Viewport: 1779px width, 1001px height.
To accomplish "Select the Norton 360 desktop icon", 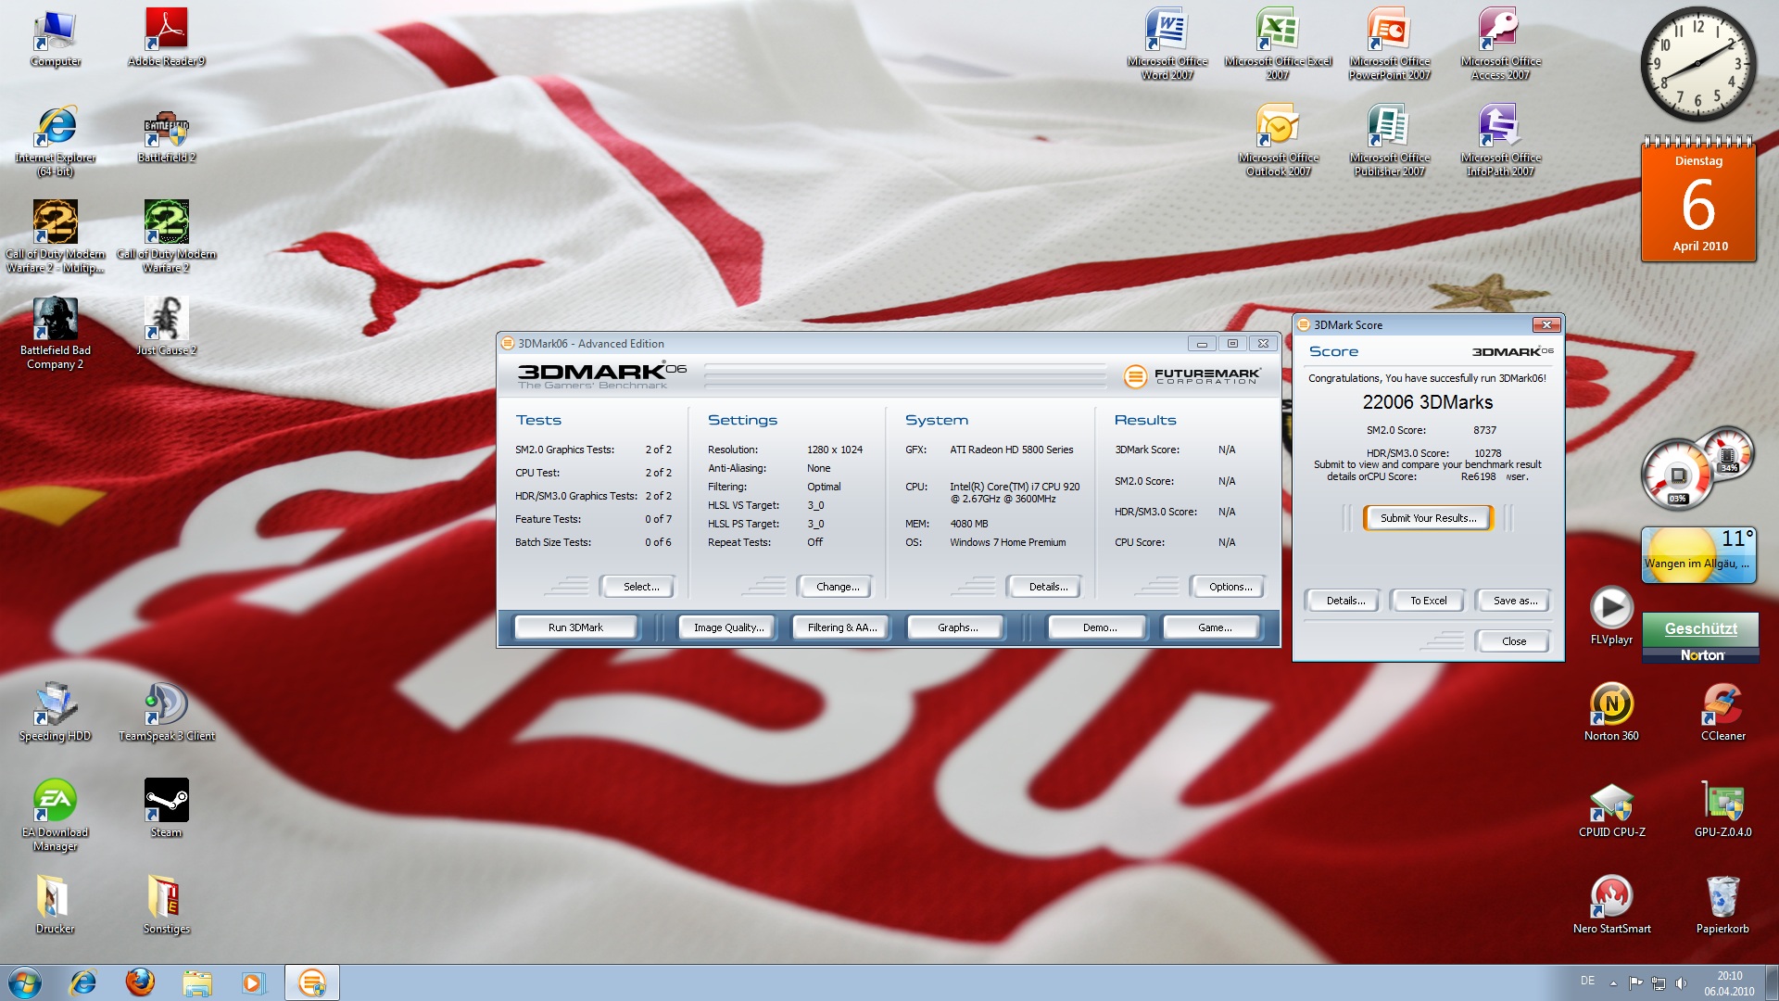I will coord(1612,713).
